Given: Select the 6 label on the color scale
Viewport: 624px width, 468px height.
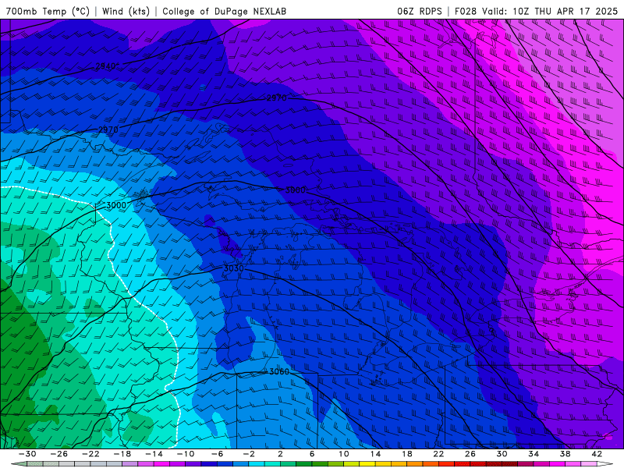Looking at the screenshot, I should tap(312, 454).
